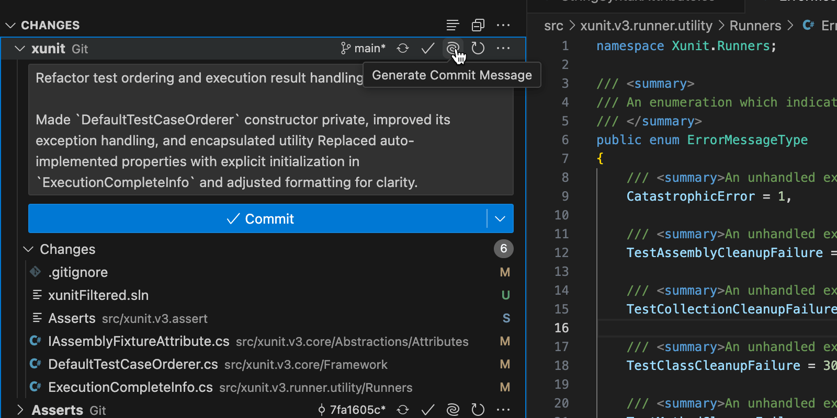Click the checkmark commit icon in xunit row

click(x=428, y=49)
